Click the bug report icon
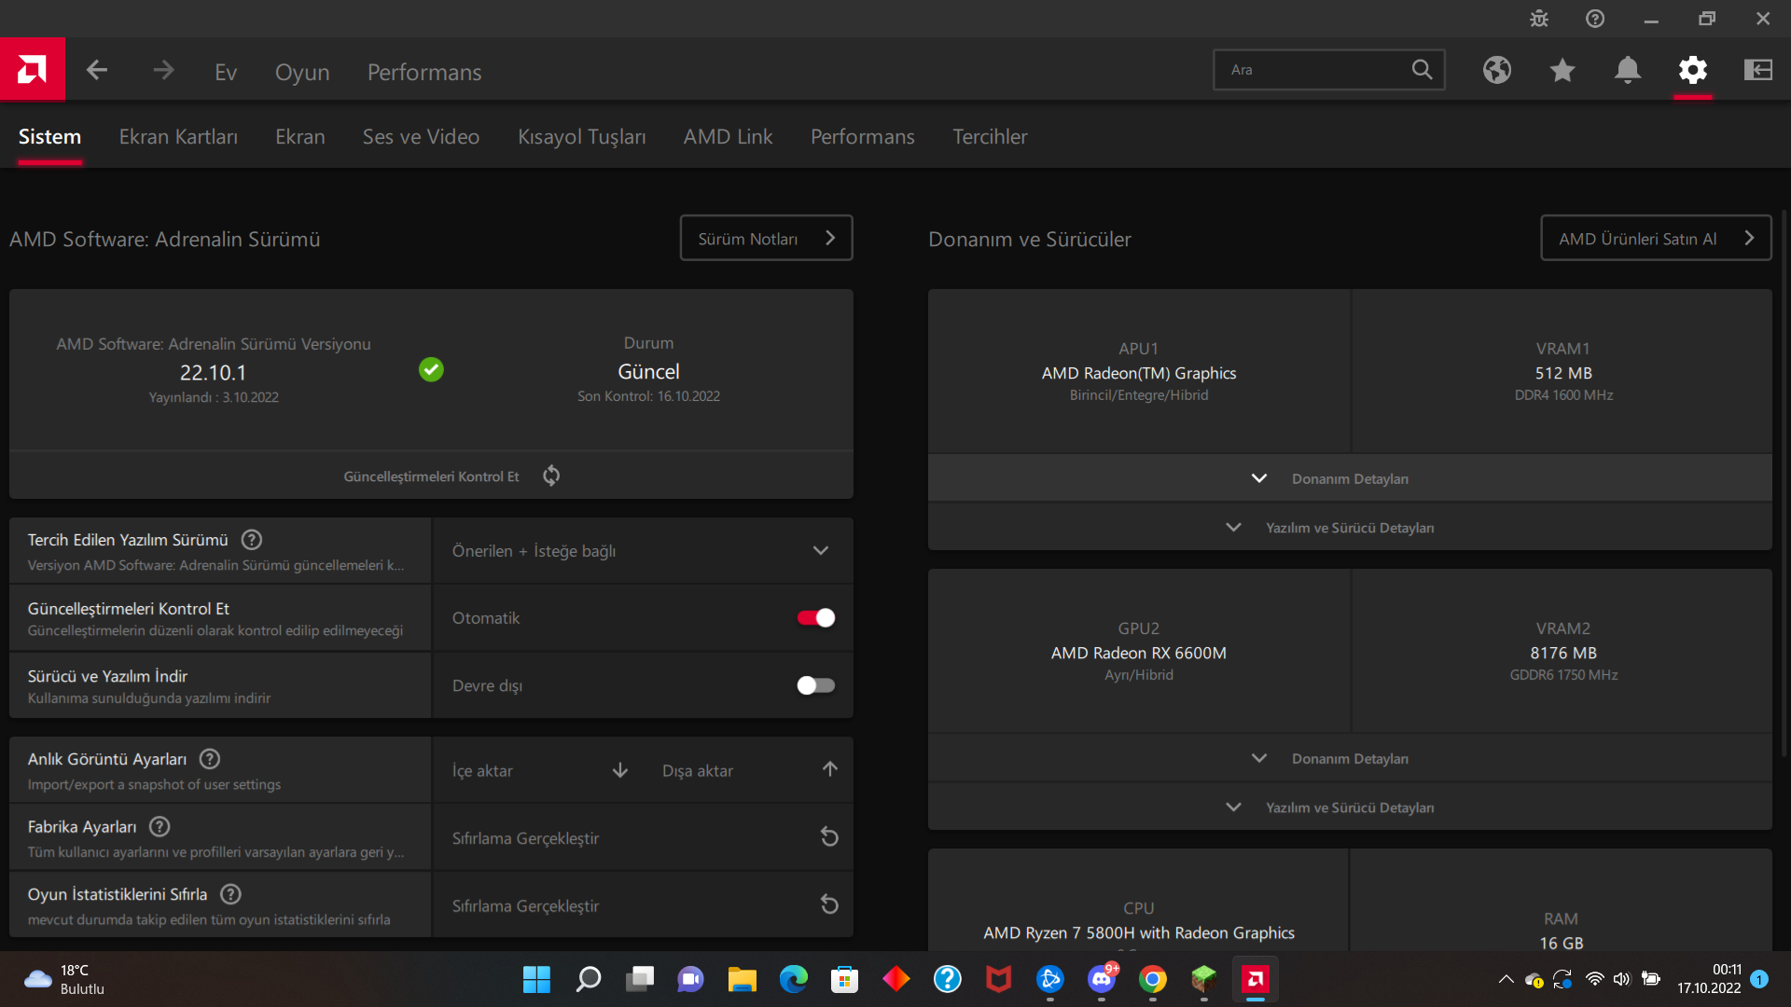The image size is (1791, 1007). tap(1539, 19)
